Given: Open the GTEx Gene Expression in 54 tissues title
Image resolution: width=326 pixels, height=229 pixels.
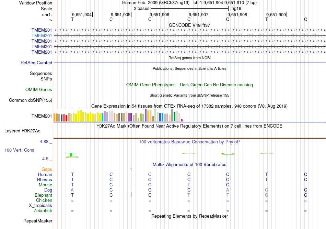Looking at the screenshot, I should [x=189, y=106].
